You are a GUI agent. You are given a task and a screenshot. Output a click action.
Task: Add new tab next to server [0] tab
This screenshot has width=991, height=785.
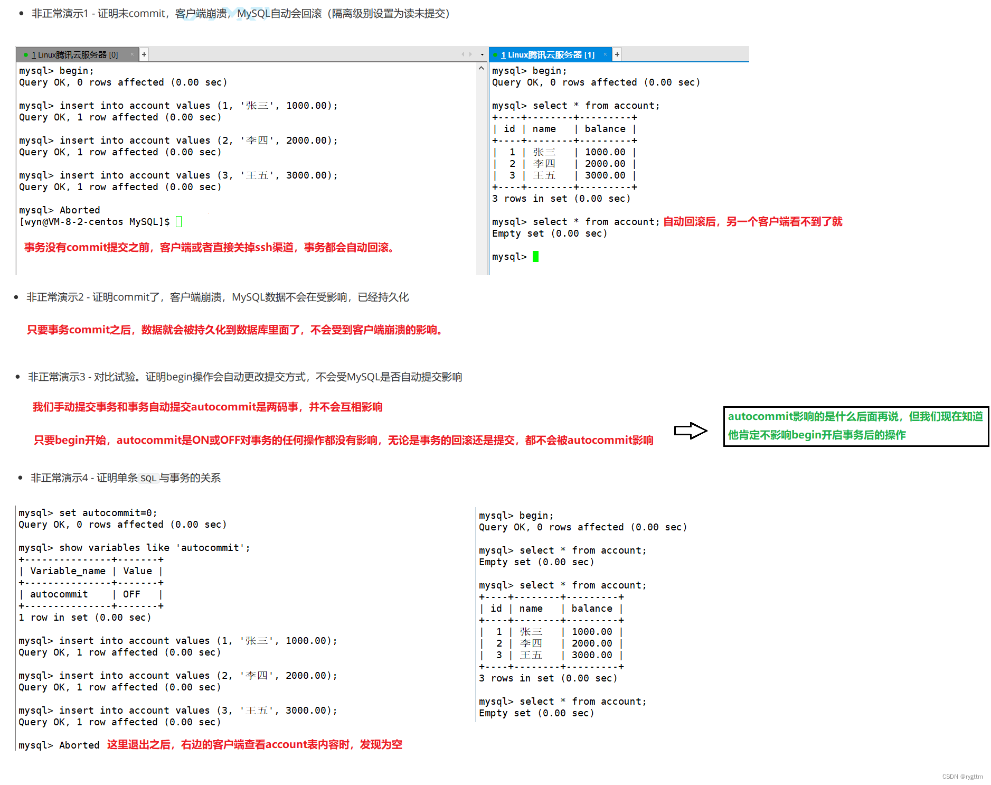tap(144, 54)
